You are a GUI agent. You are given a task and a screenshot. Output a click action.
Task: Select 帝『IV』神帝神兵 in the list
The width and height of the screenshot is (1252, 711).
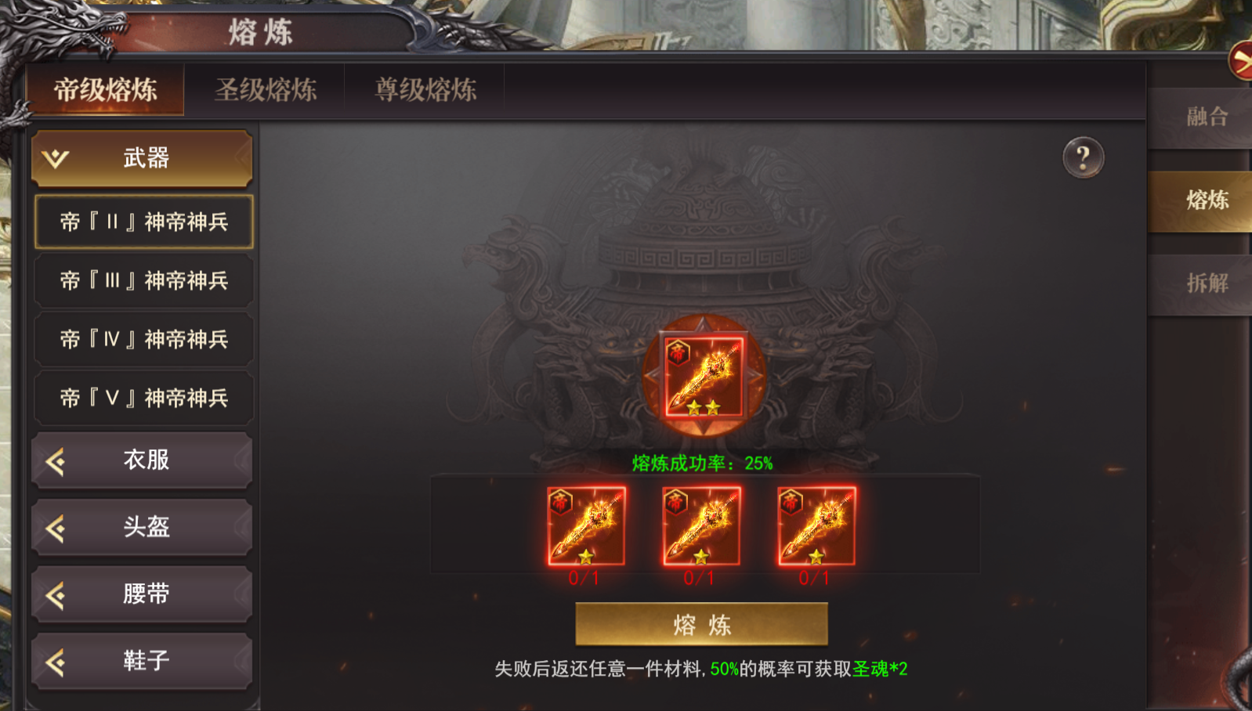click(144, 339)
